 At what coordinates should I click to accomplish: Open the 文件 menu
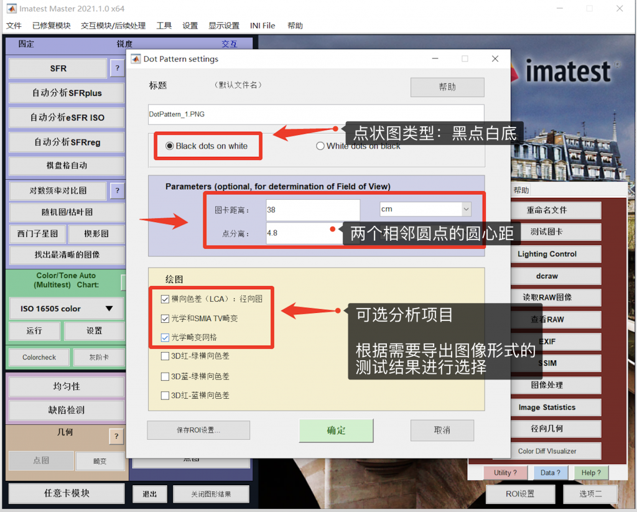click(14, 26)
